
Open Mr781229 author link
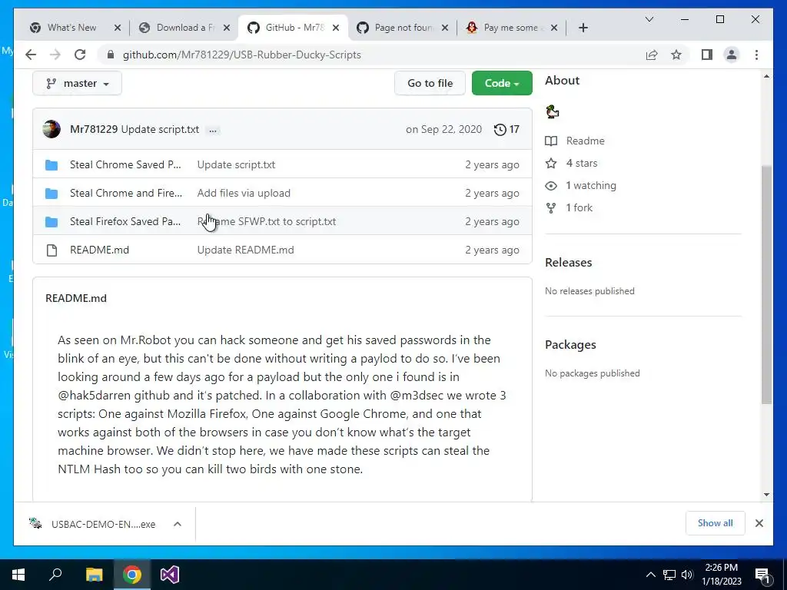click(x=94, y=129)
